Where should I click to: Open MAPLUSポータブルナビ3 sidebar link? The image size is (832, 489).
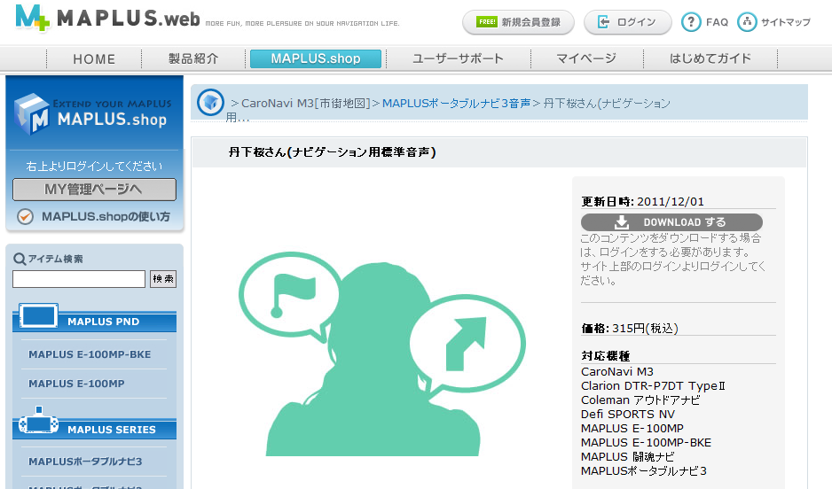pos(85,462)
